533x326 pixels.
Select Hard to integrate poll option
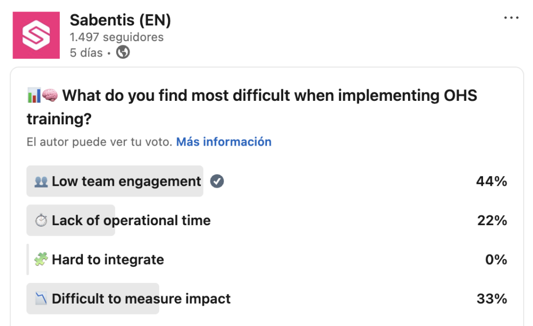267,259
